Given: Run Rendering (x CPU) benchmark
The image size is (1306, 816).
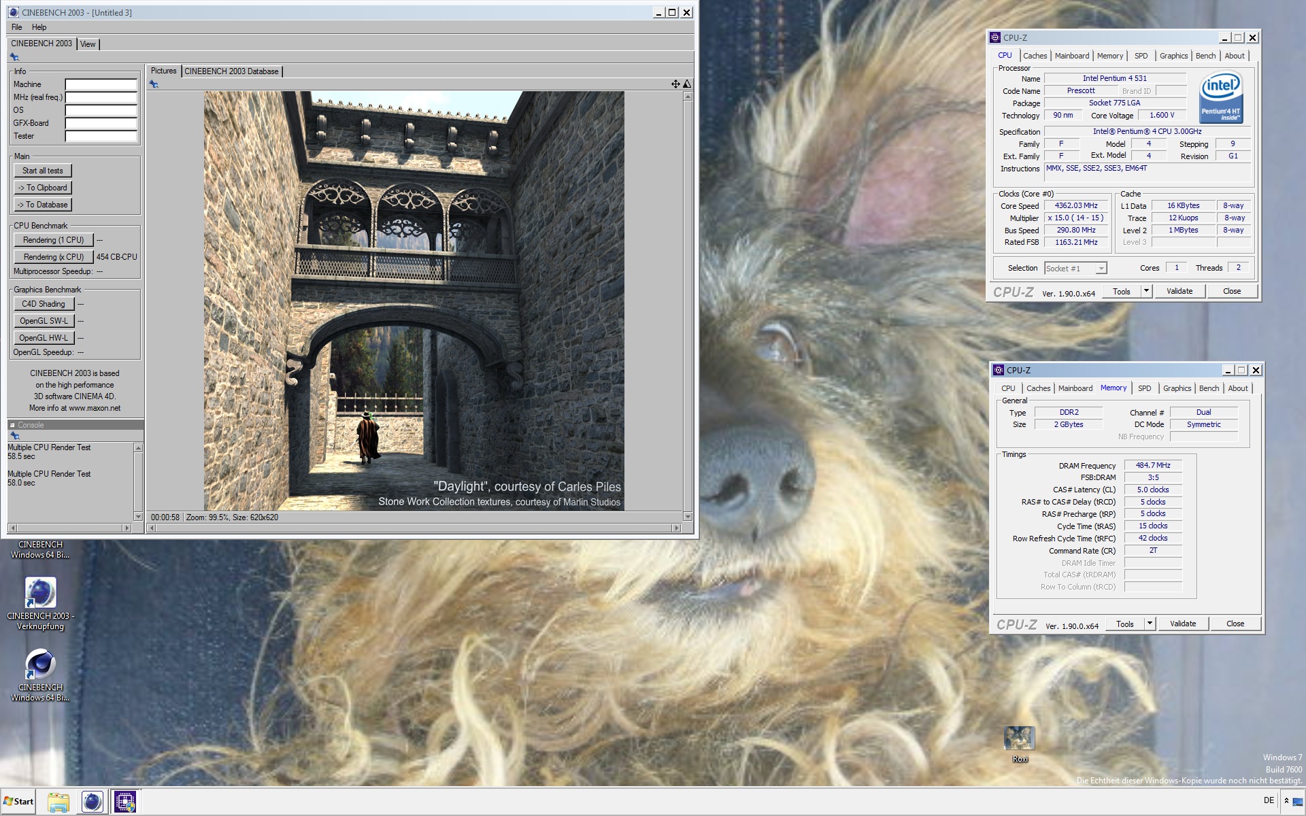Looking at the screenshot, I should [53, 257].
